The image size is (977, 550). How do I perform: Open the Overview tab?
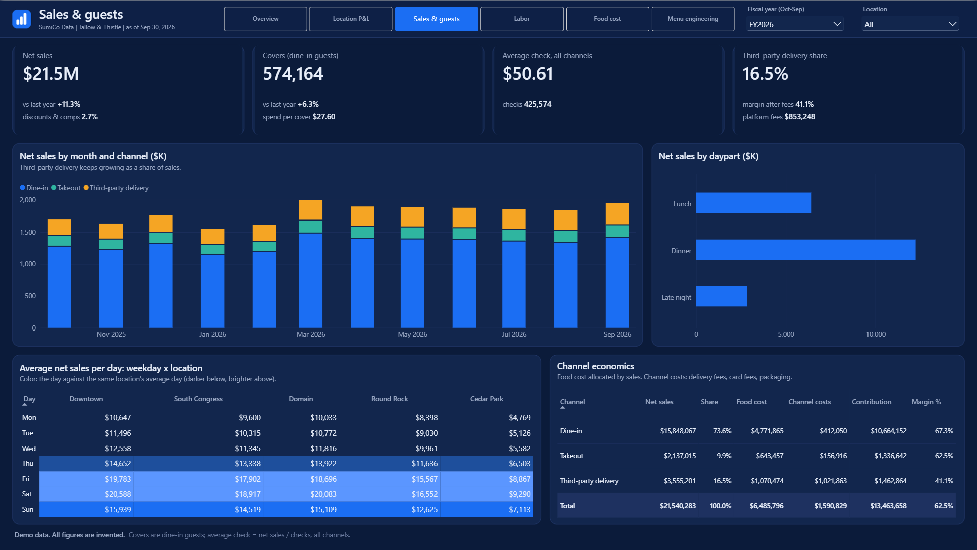265,19
